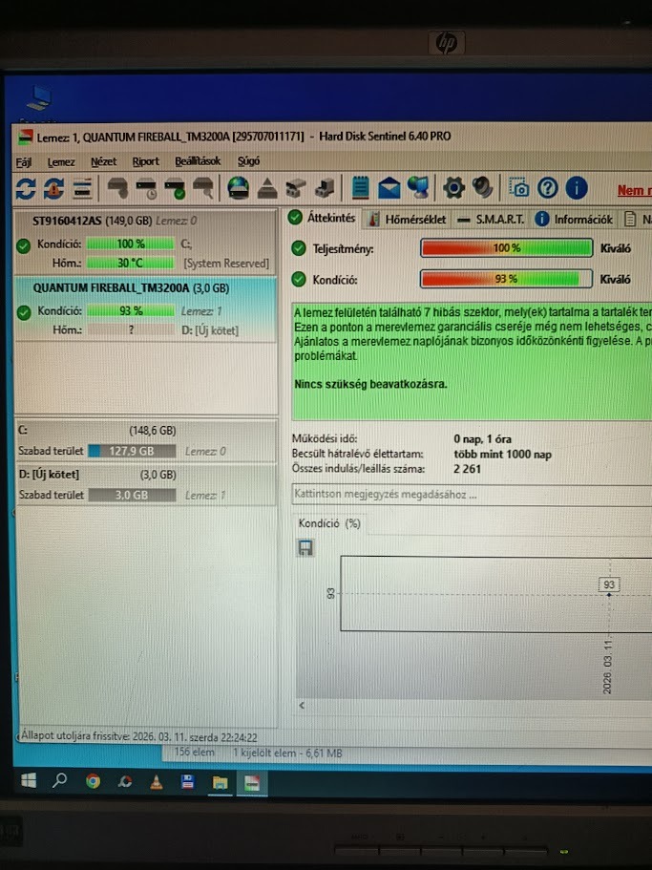Click the network computers toolbar icon
The width and height of the screenshot is (652, 870).
[x=418, y=188]
